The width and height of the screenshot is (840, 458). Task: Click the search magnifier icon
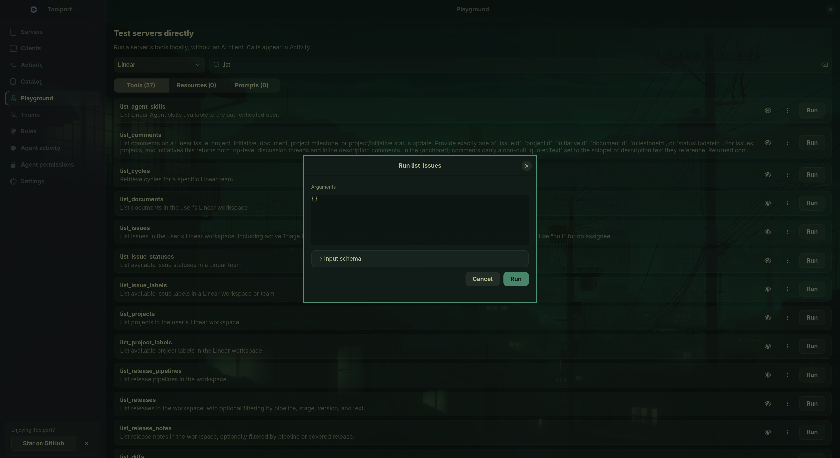point(216,65)
